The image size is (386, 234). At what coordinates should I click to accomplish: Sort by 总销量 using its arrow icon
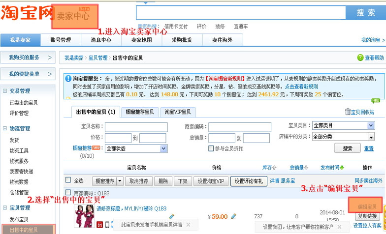pos(306,168)
